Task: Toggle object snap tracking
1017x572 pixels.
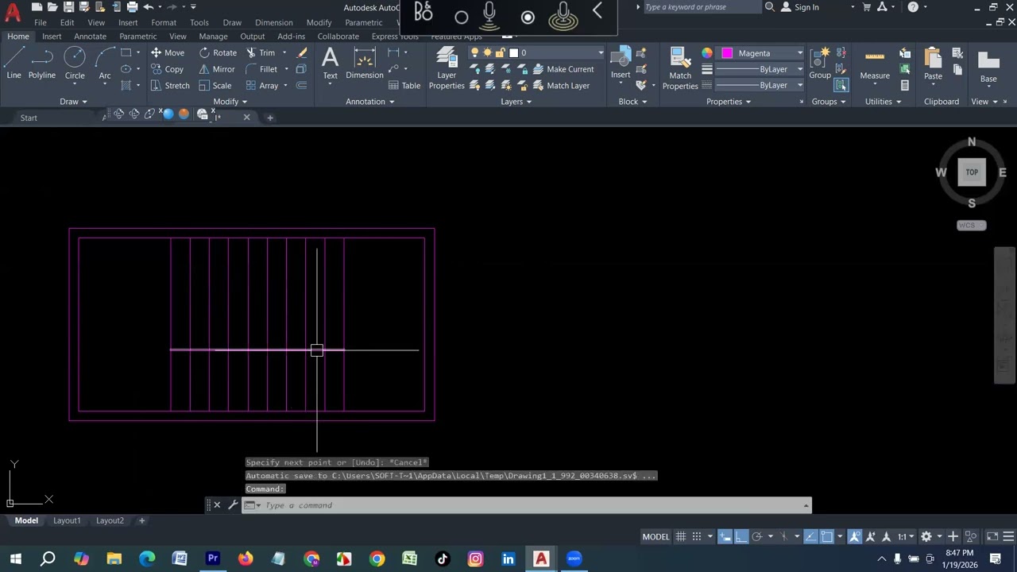Action: [x=810, y=536]
